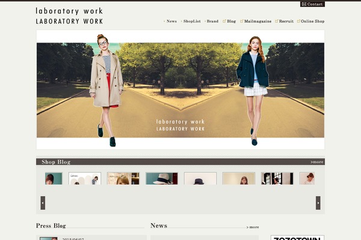Open the last Shop Blog thumbnail at right edge
361x240 pixels.
[x=307, y=178]
